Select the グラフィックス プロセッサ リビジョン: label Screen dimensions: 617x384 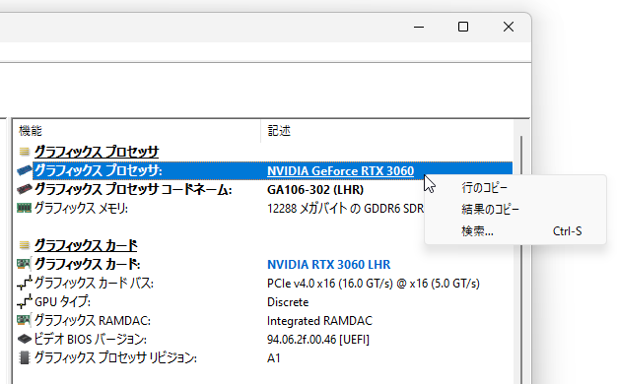(x=115, y=358)
